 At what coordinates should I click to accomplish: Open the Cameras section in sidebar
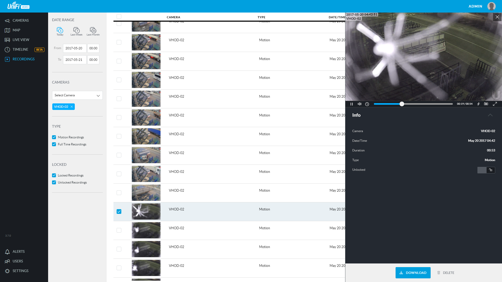tap(17, 20)
